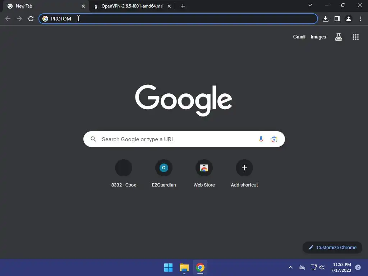Open Chrome downloads icon in toolbar

coord(326,19)
